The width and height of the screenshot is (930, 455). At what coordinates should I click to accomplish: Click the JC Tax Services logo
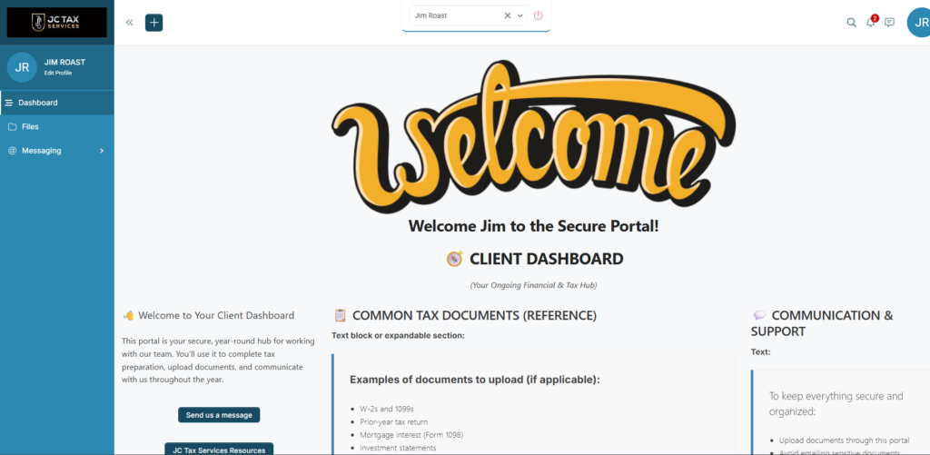click(x=56, y=23)
